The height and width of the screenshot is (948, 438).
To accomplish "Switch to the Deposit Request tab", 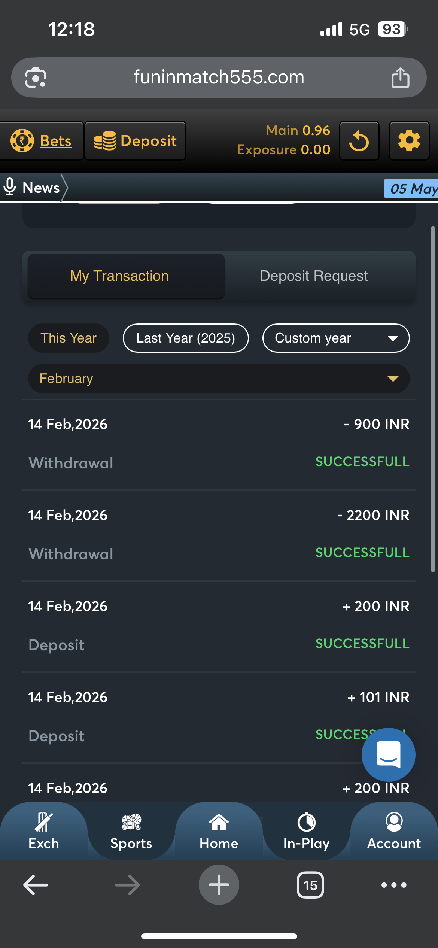I will point(314,276).
